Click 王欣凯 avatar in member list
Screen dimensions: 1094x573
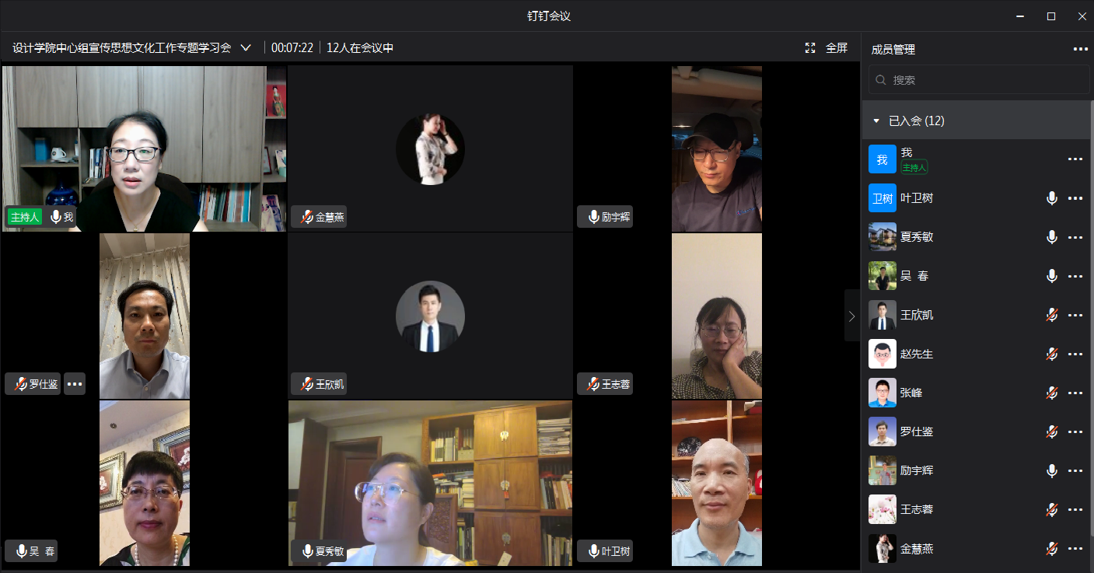click(x=882, y=315)
